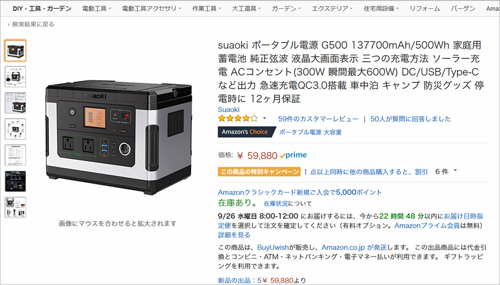
Task: Return via 検索結果に戻る link
Action: pyautogui.click(x=31, y=24)
